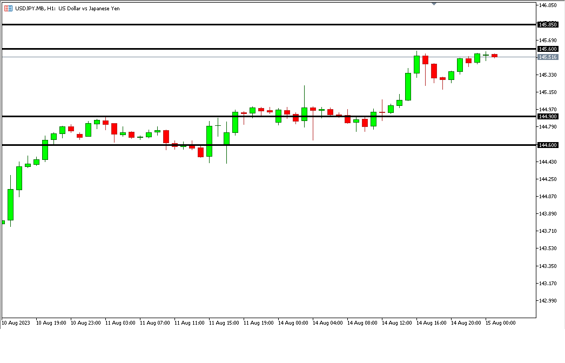This screenshot has width=565, height=363.
Task: Click price scale value 144.430
Action: coord(548,162)
